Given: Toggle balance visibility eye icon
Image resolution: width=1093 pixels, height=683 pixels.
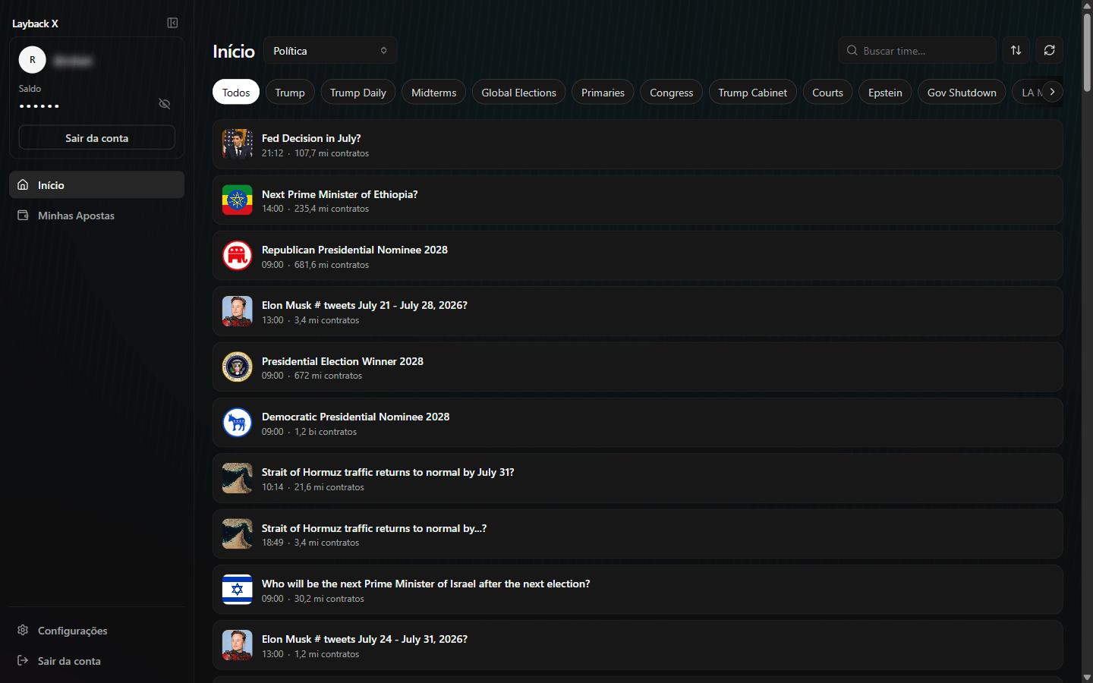Looking at the screenshot, I should [164, 104].
